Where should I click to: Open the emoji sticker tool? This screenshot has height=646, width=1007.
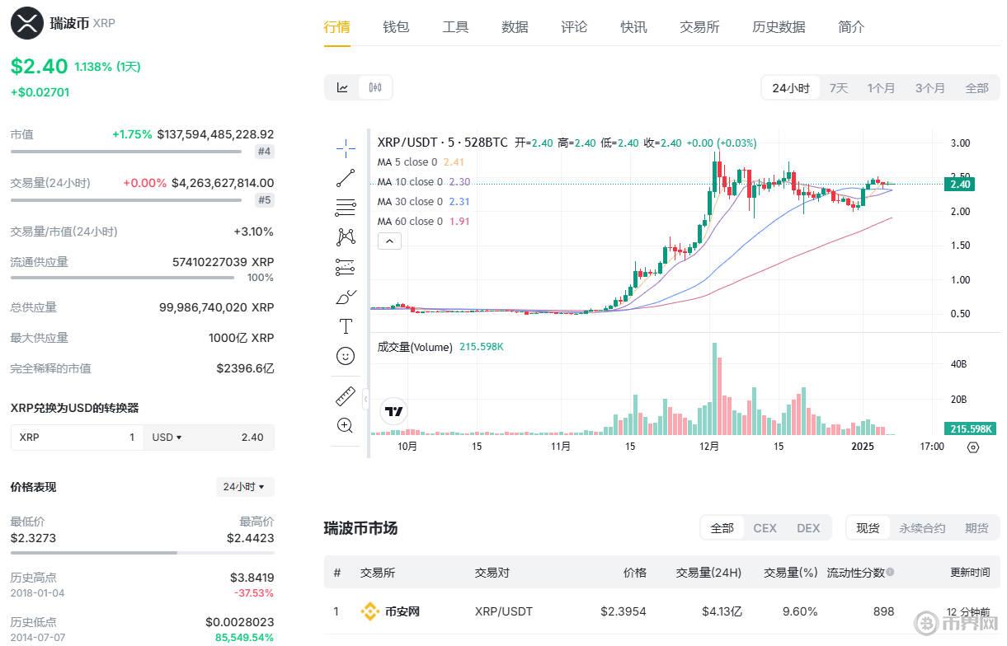coord(346,356)
